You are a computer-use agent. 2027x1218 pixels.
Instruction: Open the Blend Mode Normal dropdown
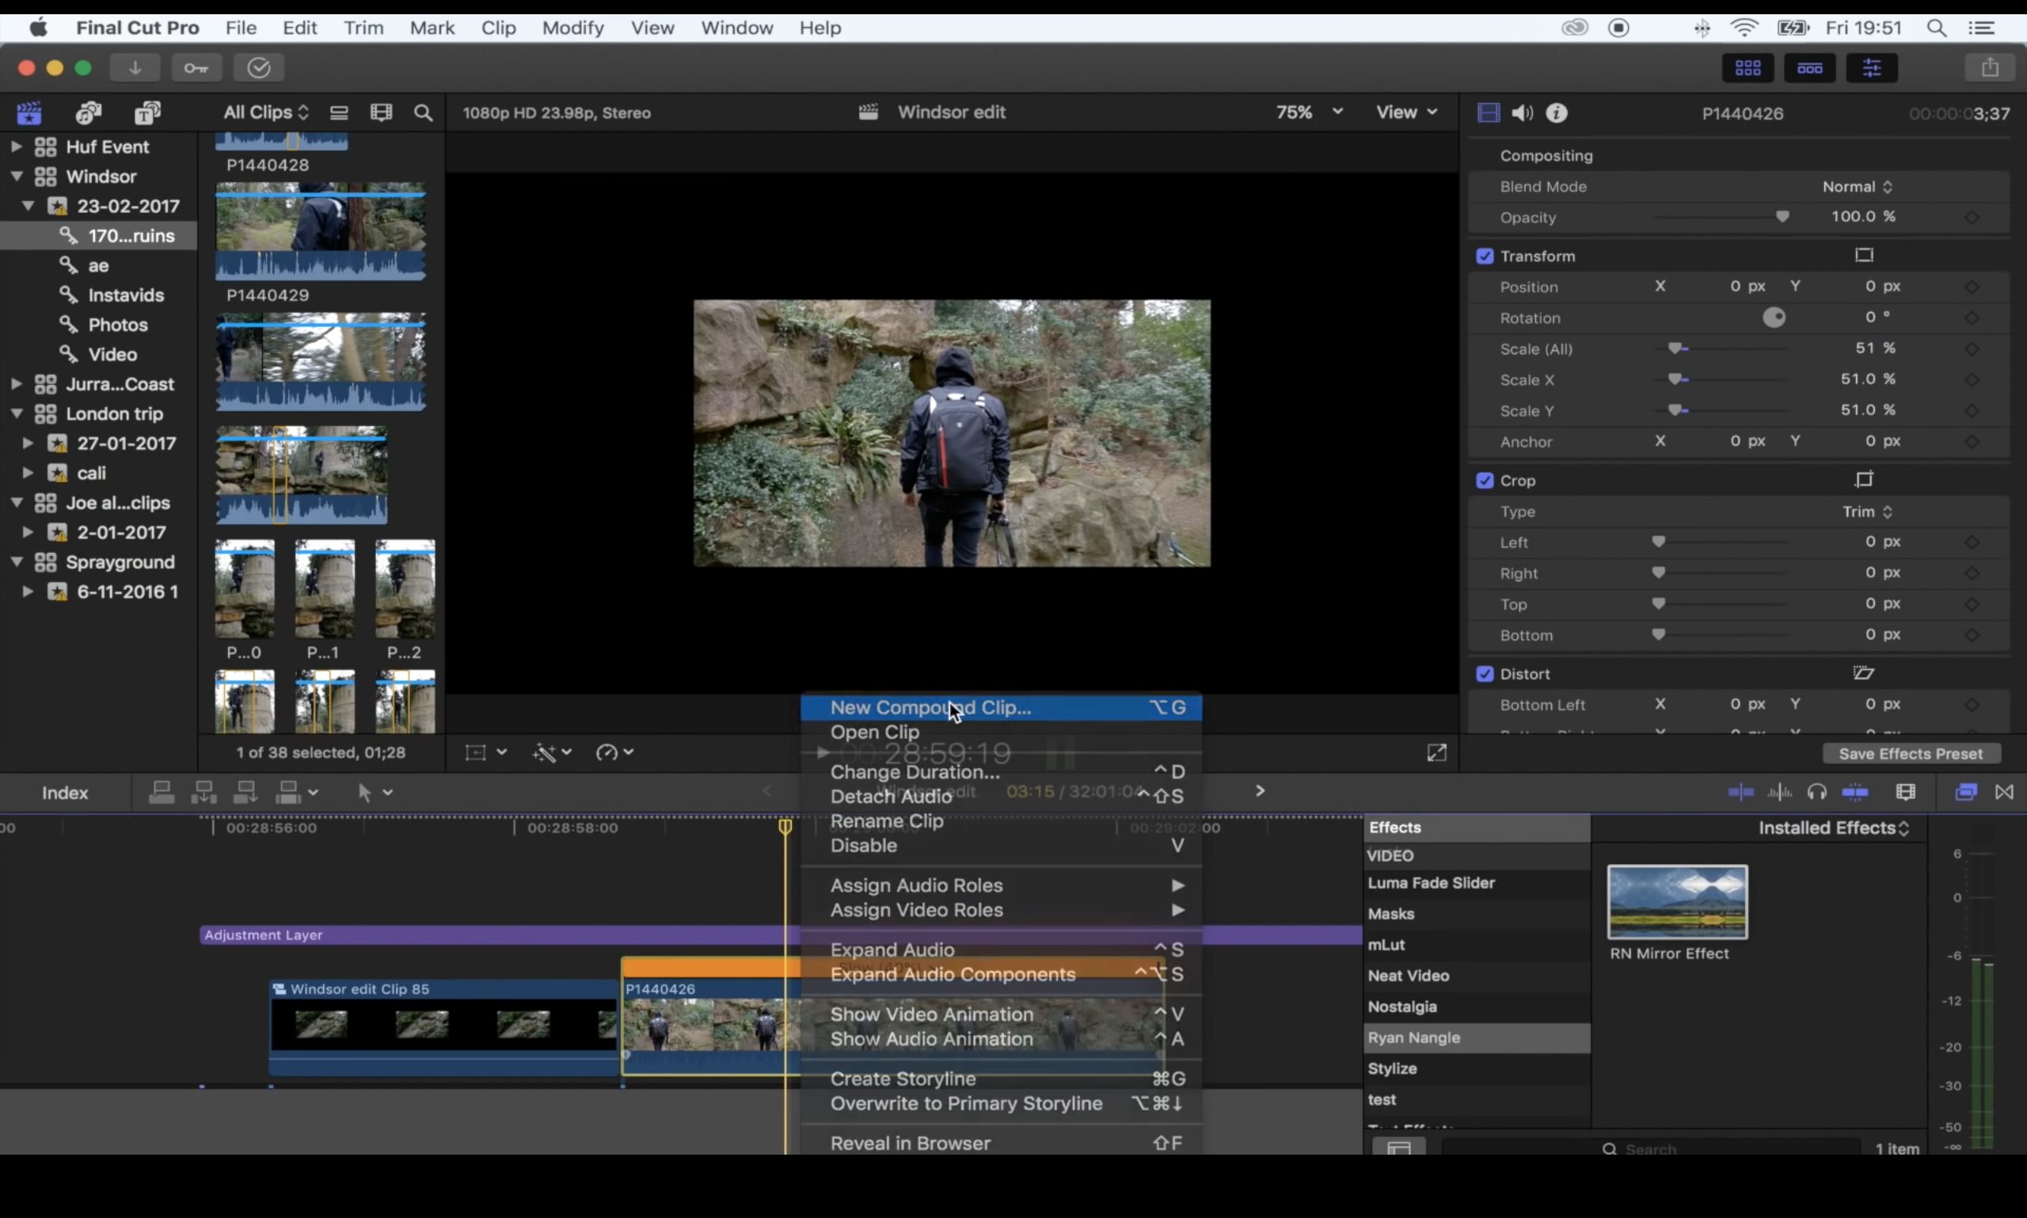[1856, 187]
